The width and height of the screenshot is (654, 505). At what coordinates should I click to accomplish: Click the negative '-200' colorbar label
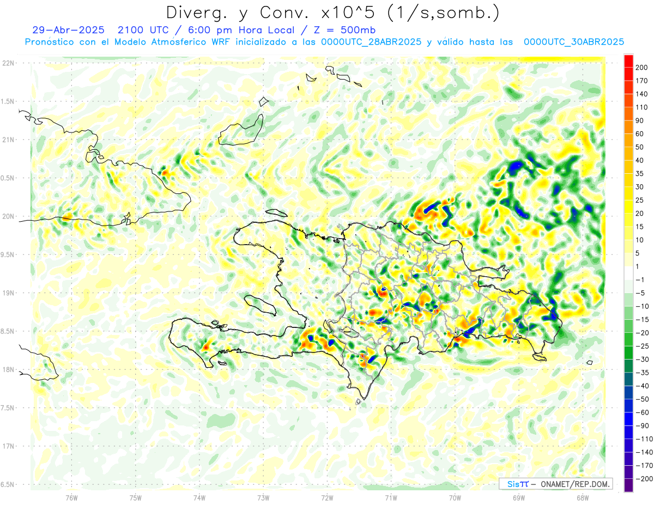(644, 479)
